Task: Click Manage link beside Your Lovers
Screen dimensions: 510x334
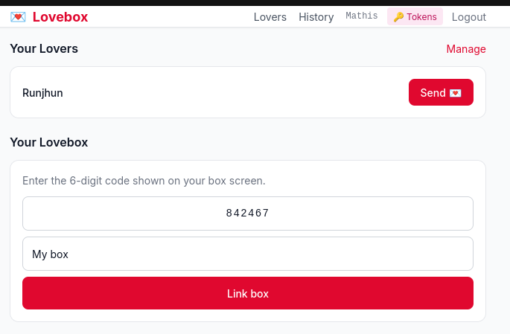Action: (466, 49)
